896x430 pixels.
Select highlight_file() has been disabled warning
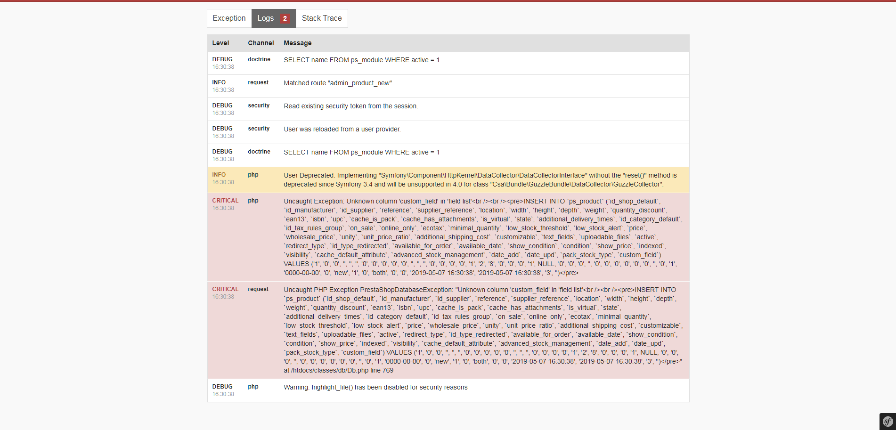tap(375, 387)
